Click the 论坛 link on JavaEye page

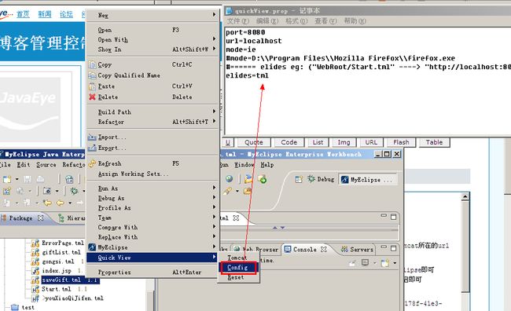(66, 14)
